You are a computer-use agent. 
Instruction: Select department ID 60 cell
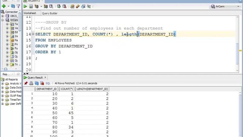pyautogui.click(x=46, y=118)
